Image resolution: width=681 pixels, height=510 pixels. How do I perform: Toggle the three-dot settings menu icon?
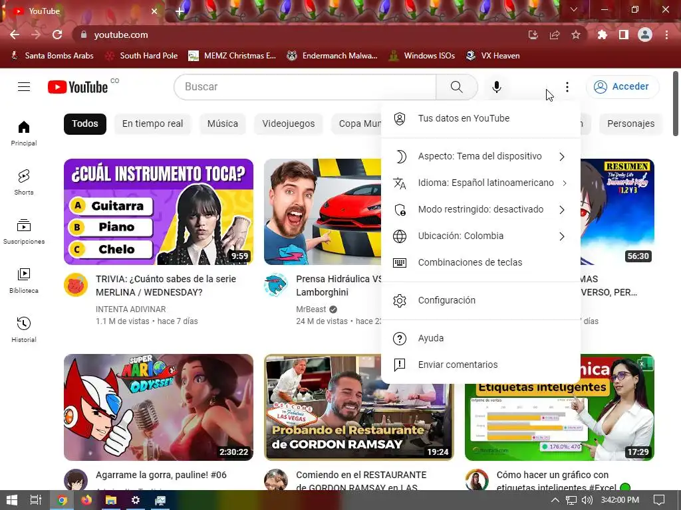click(x=567, y=87)
